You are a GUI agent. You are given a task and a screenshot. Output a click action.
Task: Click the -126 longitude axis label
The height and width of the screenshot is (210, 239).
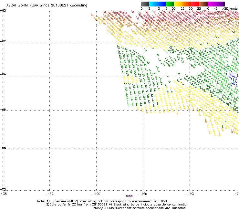143,194
